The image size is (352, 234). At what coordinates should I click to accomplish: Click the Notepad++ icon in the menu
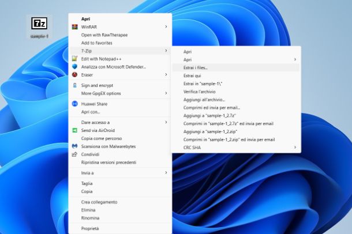(x=75, y=59)
